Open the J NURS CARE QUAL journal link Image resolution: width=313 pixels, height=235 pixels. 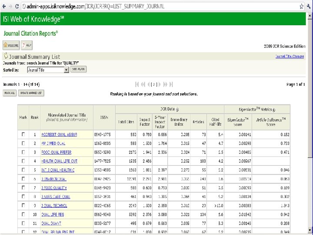click(56, 197)
